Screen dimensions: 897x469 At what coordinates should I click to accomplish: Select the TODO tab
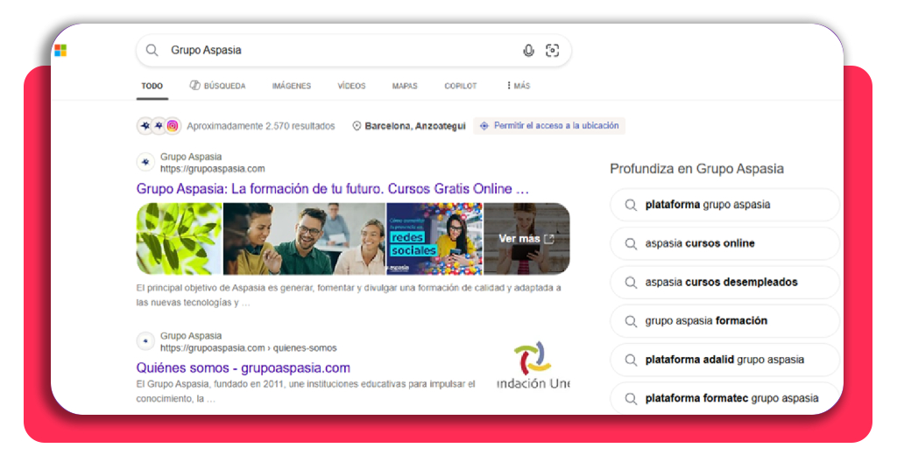coord(152,86)
